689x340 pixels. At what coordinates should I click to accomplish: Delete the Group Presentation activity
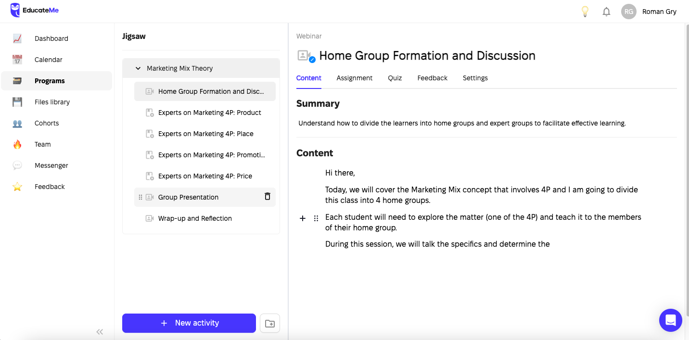tap(267, 197)
